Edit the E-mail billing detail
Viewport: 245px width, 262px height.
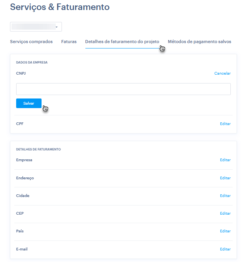[225, 249]
